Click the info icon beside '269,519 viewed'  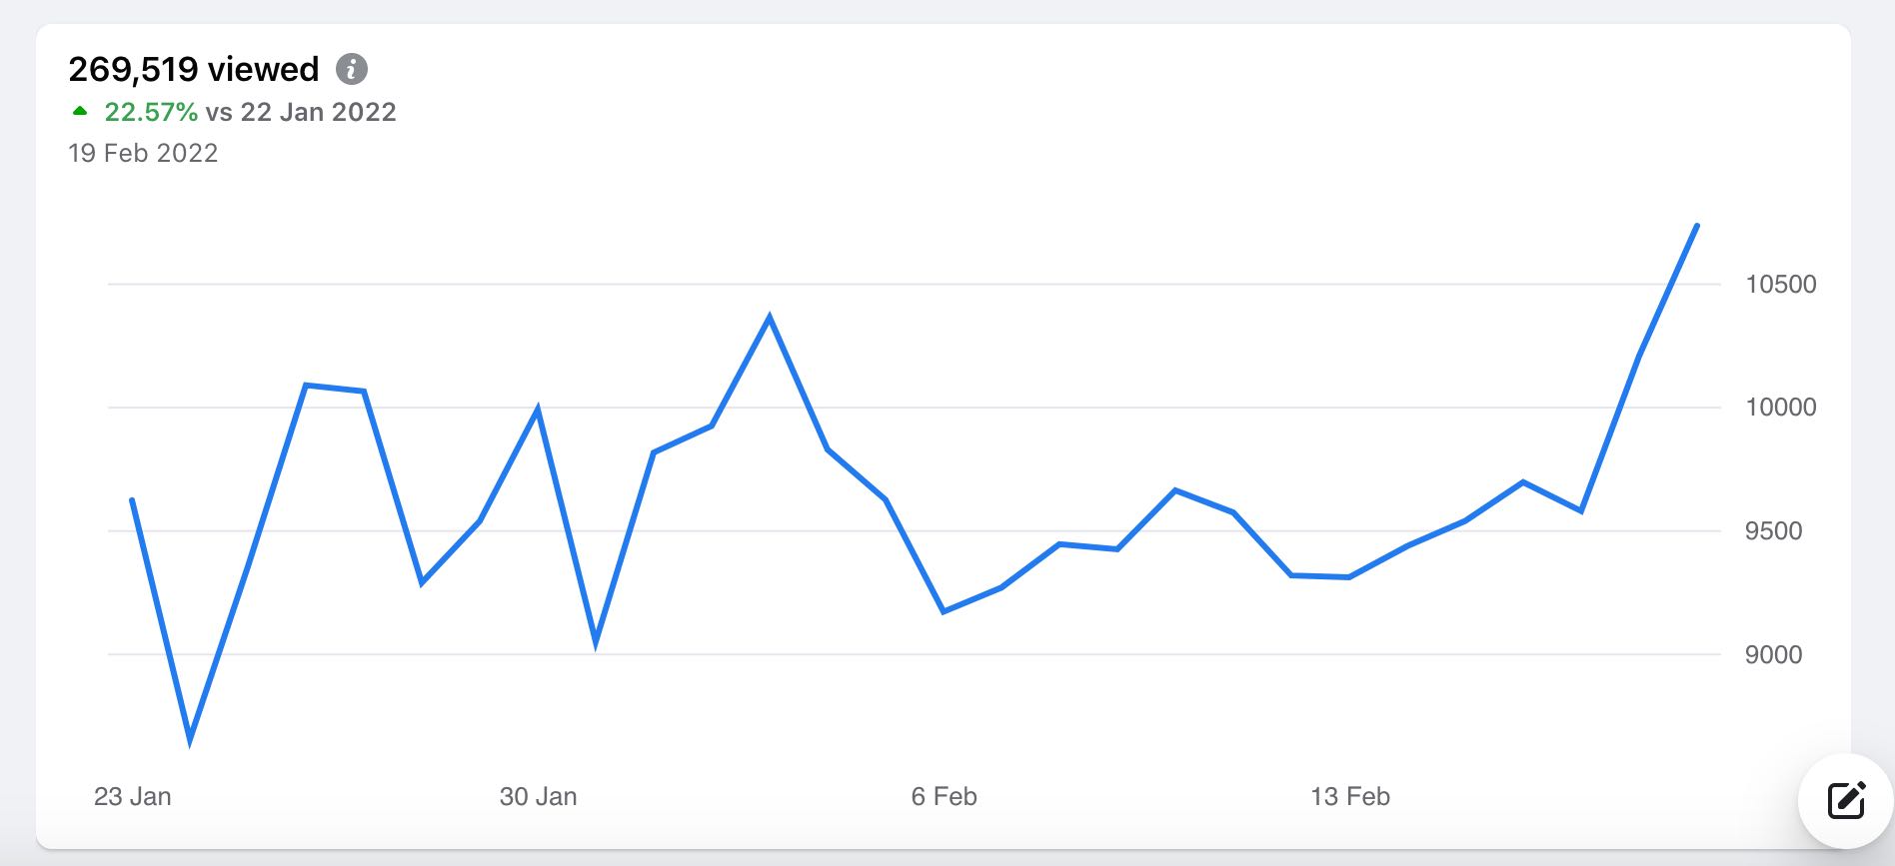point(351,69)
